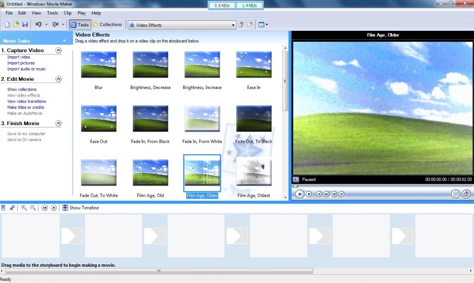The image size is (474, 283).
Task: Open the Video Effects collection dropdown
Action: (233, 25)
